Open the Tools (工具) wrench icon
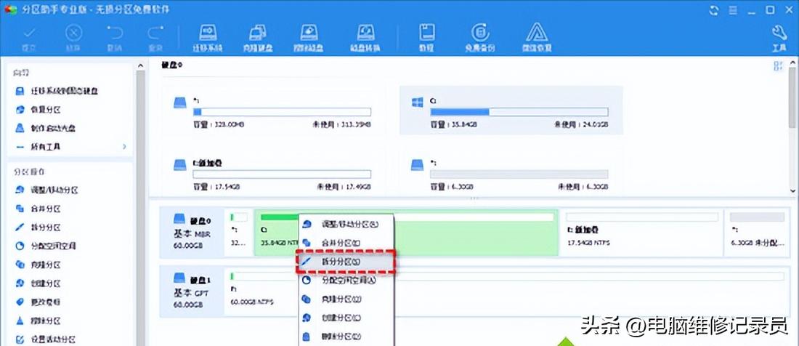This screenshot has width=799, height=346. tap(779, 38)
